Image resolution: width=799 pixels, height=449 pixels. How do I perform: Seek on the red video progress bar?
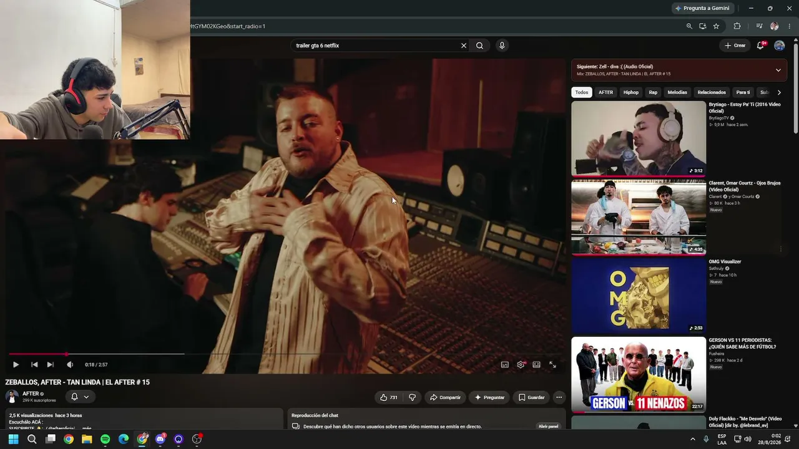tap(286, 354)
